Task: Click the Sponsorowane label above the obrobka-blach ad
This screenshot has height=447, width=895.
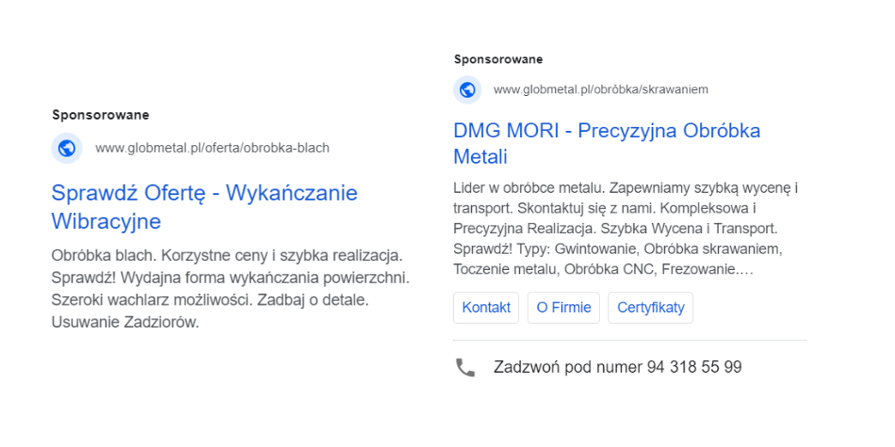Action: coord(100,116)
